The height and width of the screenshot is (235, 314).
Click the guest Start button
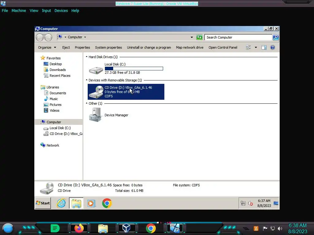coord(43,203)
